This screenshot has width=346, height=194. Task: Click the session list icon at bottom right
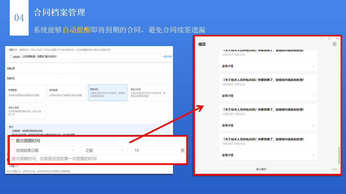(x=334, y=169)
